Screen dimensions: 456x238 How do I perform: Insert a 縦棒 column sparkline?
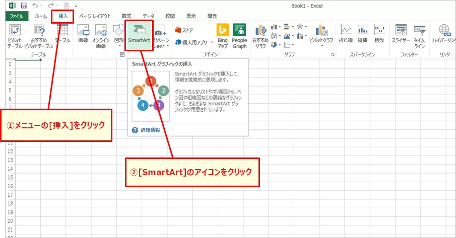pos(363,34)
